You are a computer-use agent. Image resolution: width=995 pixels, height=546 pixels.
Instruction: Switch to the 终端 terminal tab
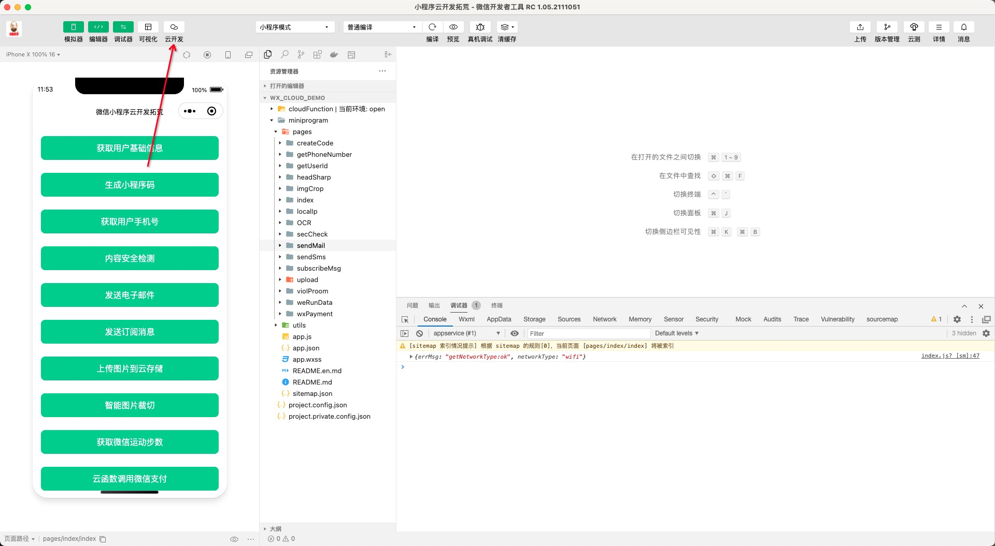[497, 305]
